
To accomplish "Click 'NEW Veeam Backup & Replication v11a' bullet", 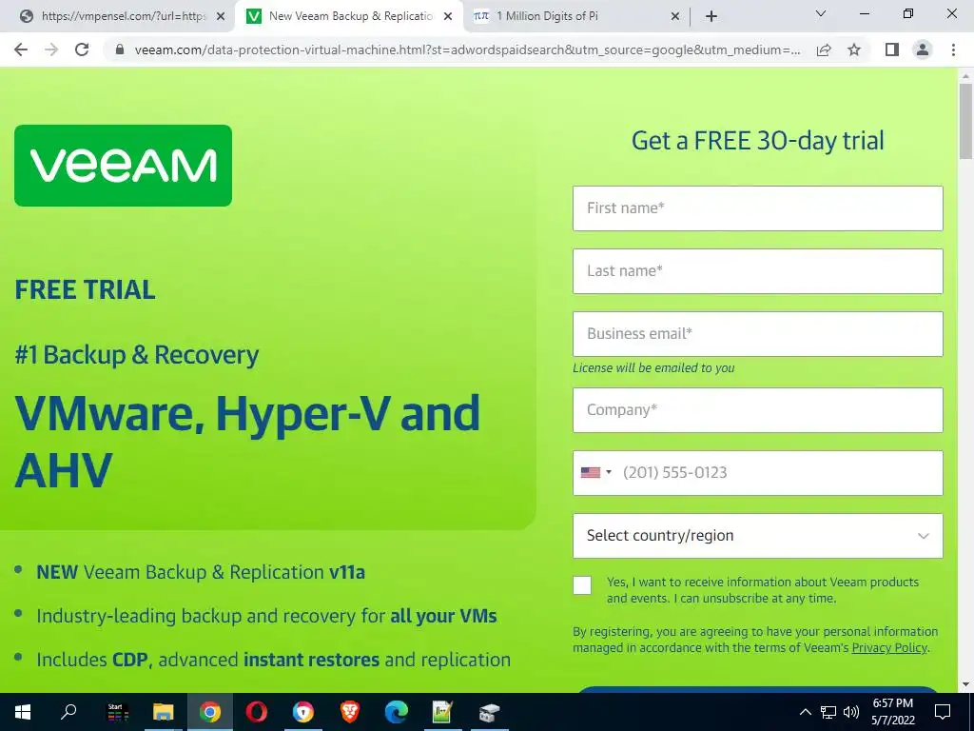I will pyautogui.click(x=201, y=572).
